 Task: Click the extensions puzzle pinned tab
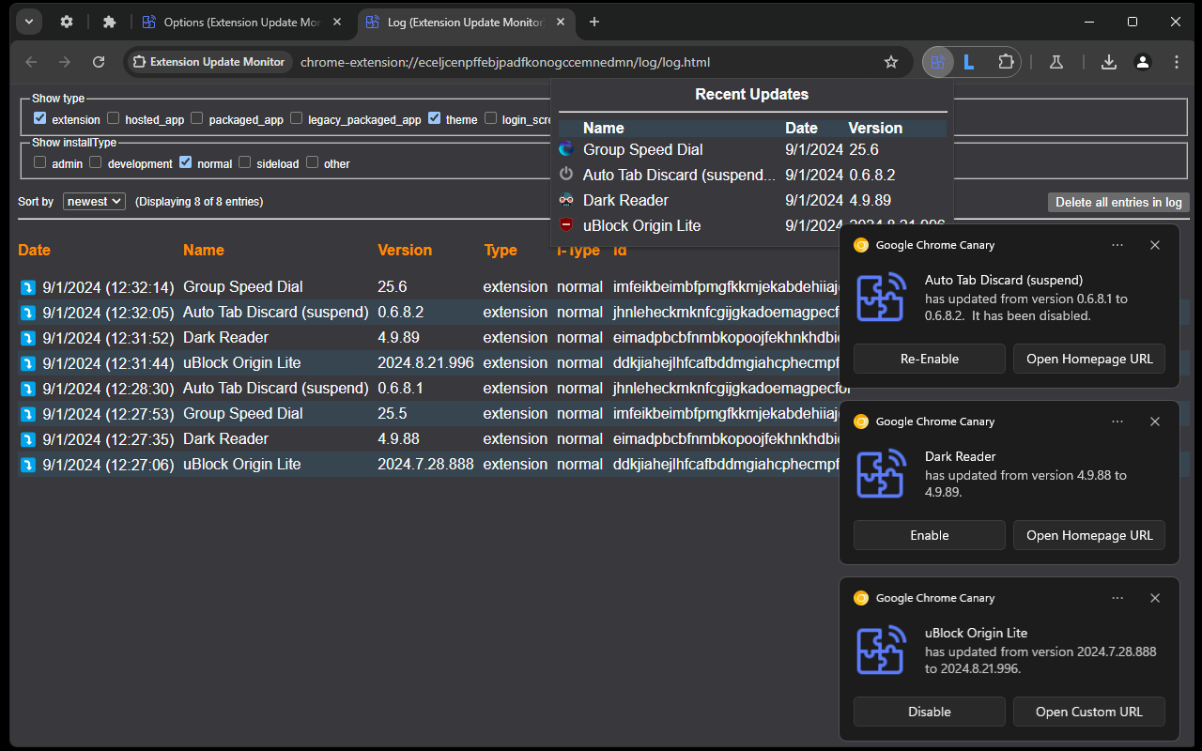pyautogui.click(x=109, y=22)
